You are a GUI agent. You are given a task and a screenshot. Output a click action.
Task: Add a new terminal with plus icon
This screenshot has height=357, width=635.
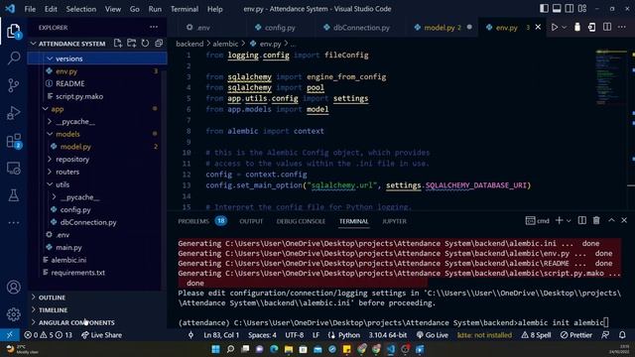tap(559, 220)
